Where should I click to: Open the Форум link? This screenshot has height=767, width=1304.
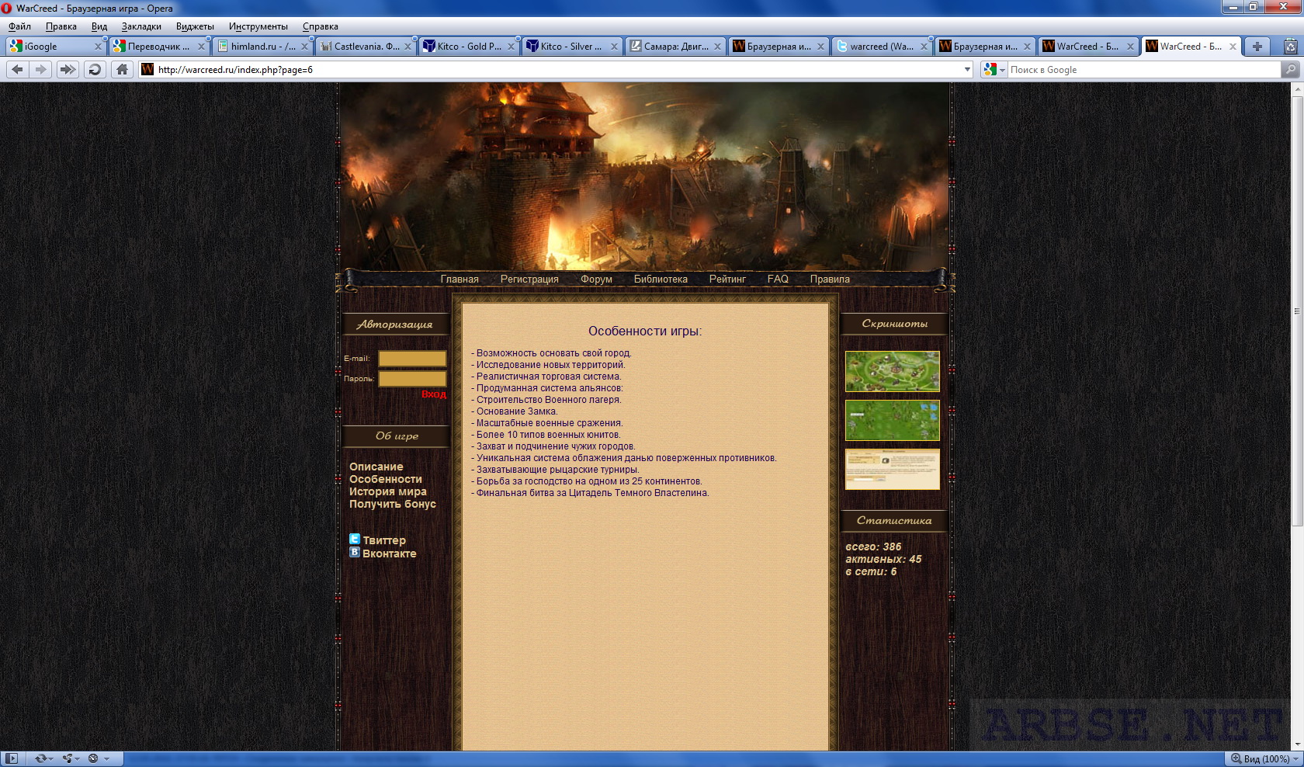(x=596, y=279)
